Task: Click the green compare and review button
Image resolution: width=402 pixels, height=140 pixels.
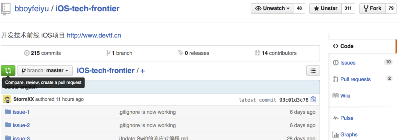Action: click(x=8, y=70)
